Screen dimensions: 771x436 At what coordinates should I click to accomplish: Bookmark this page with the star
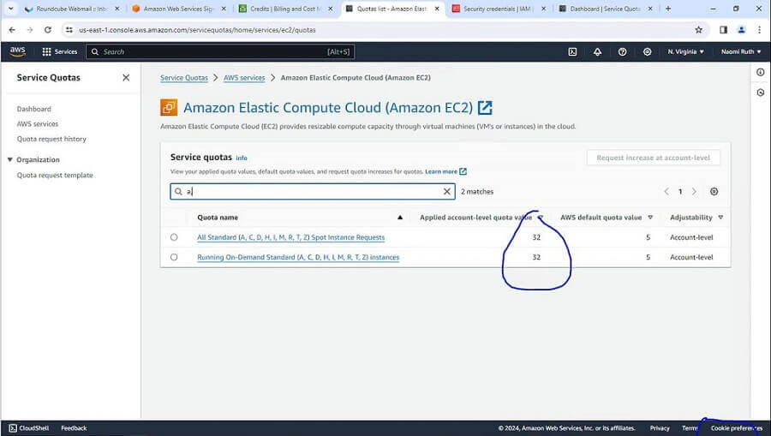[x=698, y=30]
